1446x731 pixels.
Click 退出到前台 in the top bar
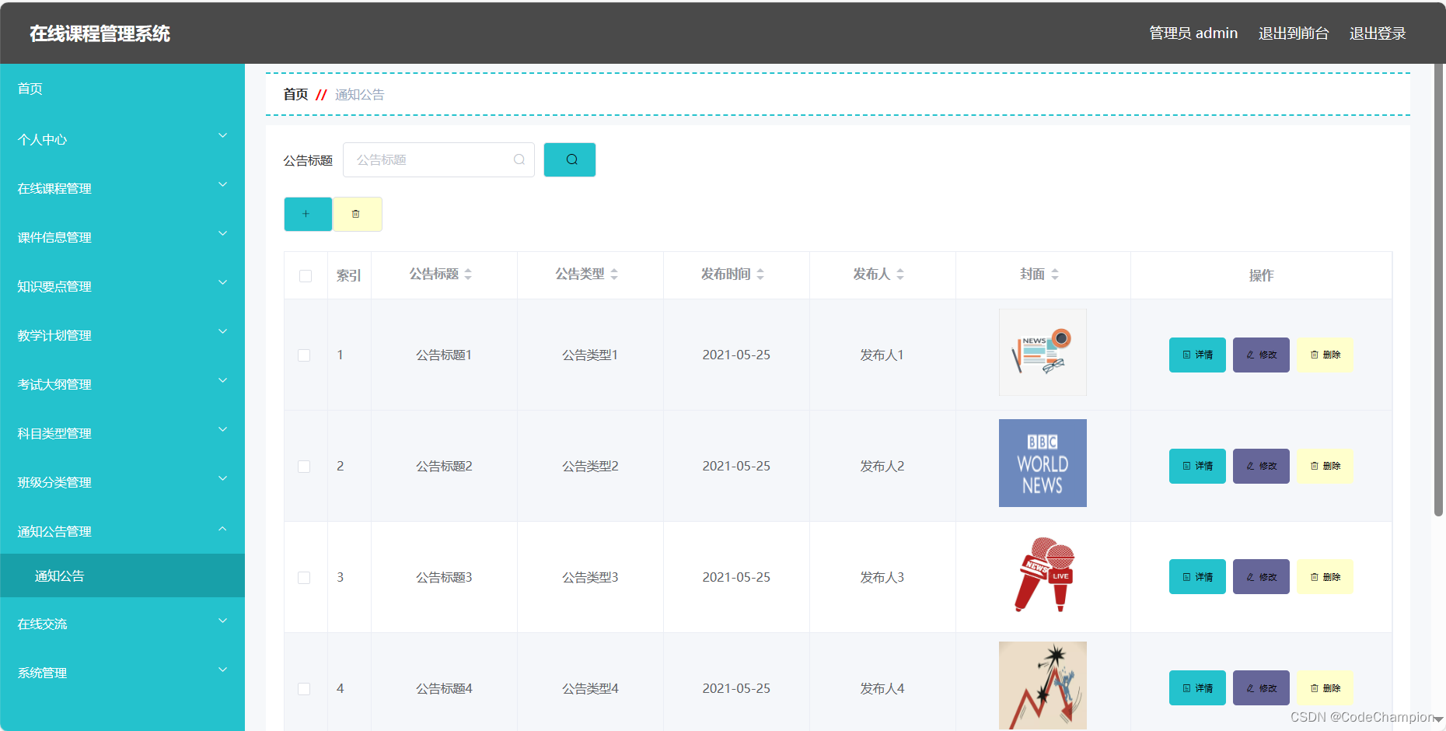pos(1293,33)
